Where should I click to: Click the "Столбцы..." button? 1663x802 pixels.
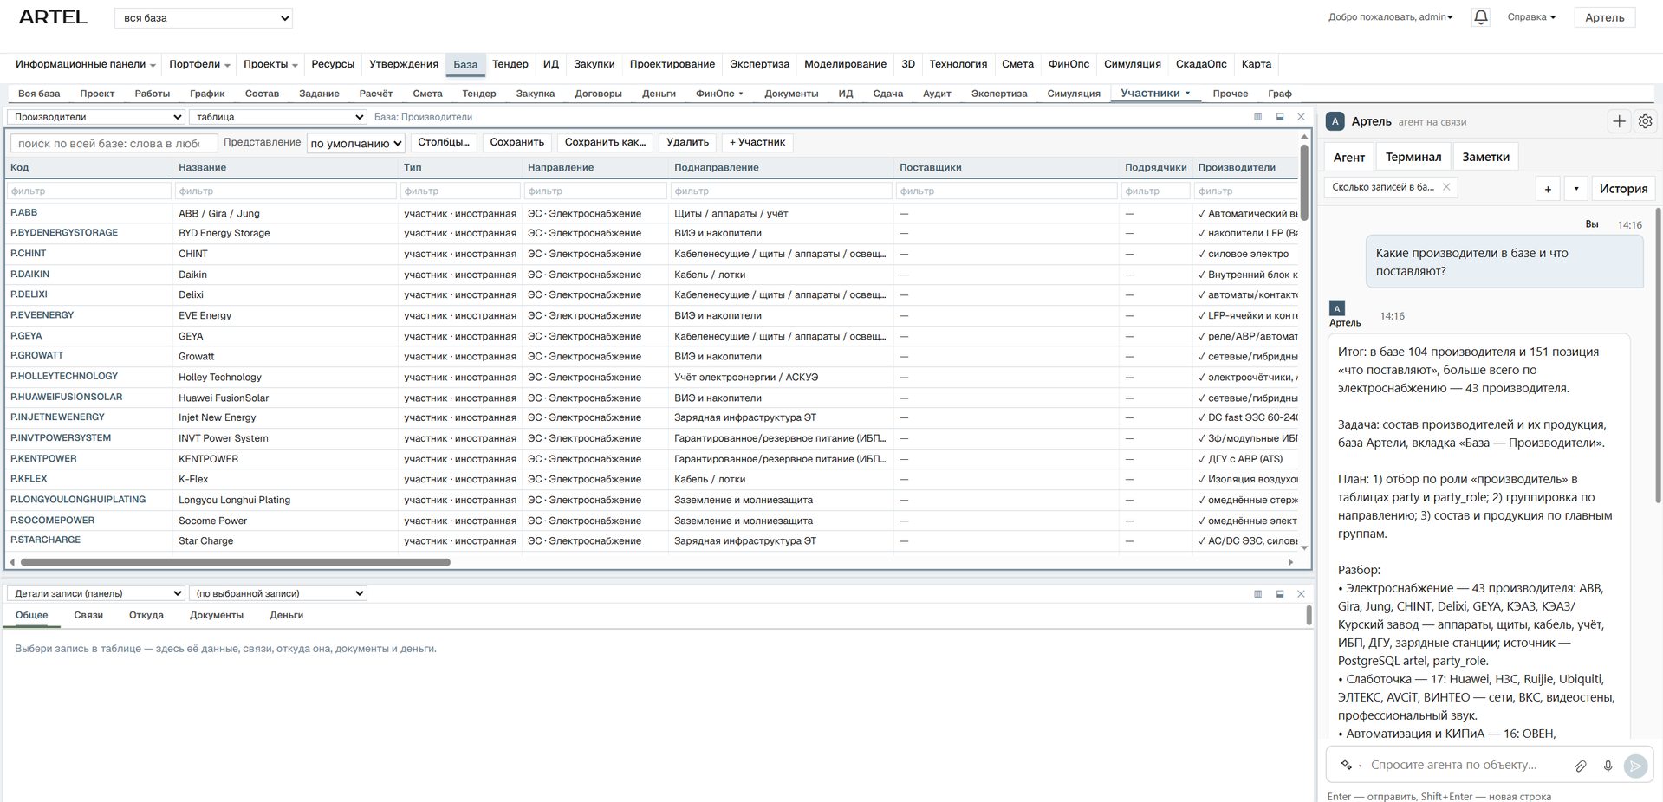pos(444,142)
